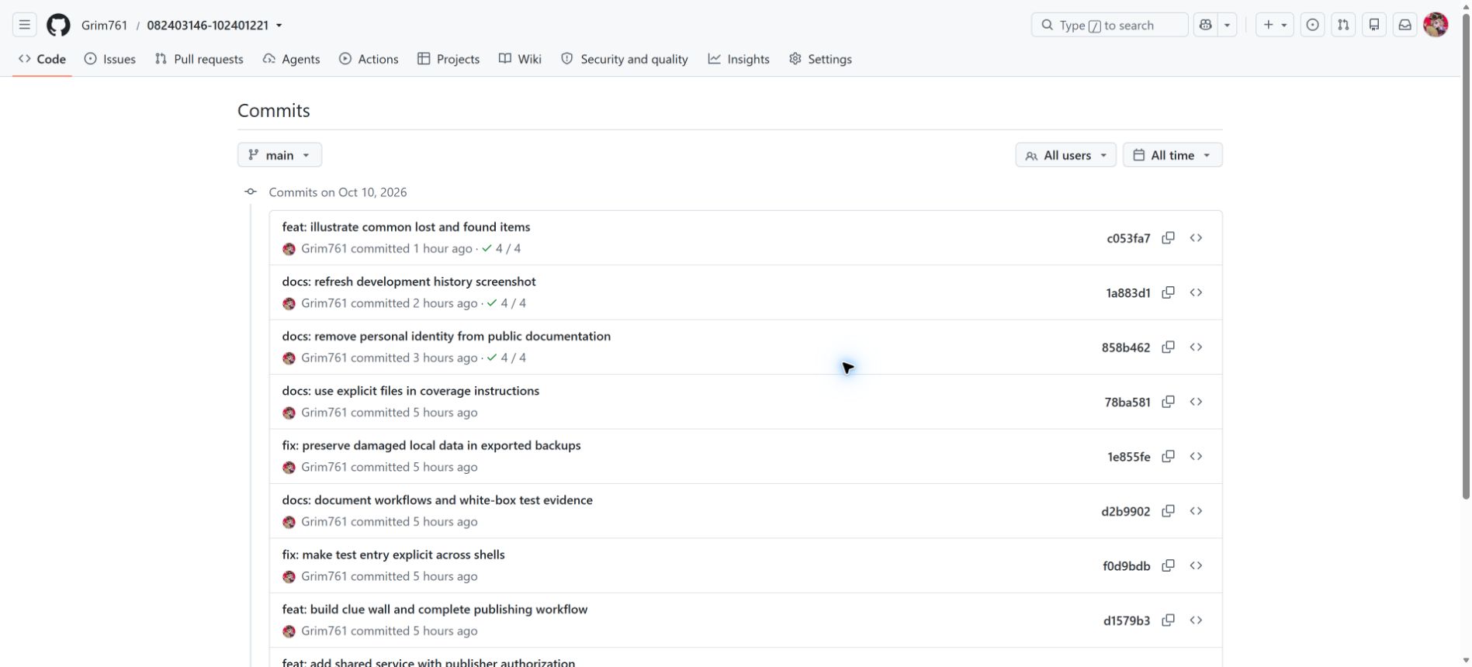View 4 / 4 checks status for c053fa7
Screen dimensions: 1472x667
(x=501, y=249)
